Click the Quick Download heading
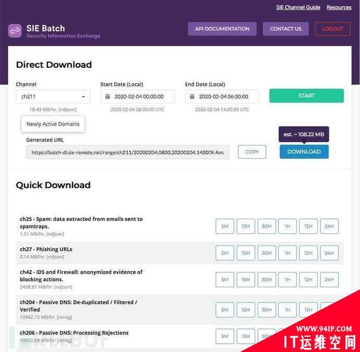The height and width of the screenshot is (352, 360). pyautogui.click(x=53, y=185)
